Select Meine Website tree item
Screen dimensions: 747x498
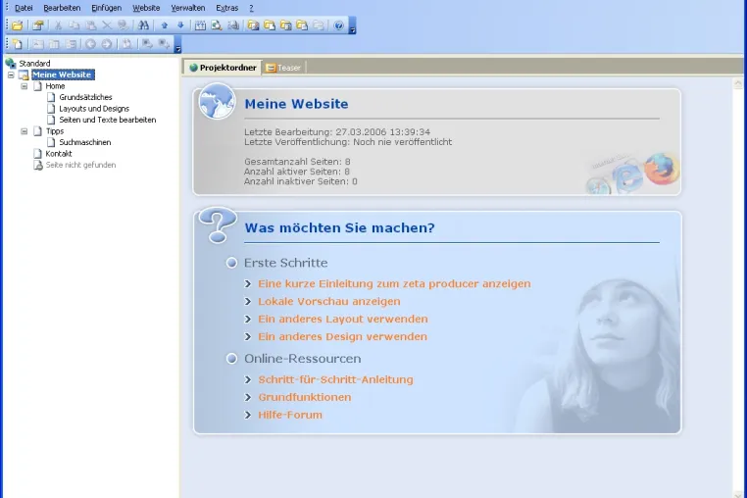point(63,75)
